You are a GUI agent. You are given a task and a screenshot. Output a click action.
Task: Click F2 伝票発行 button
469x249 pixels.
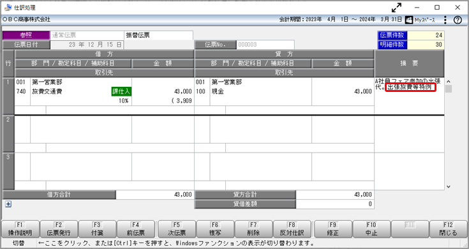[x=59, y=229]
